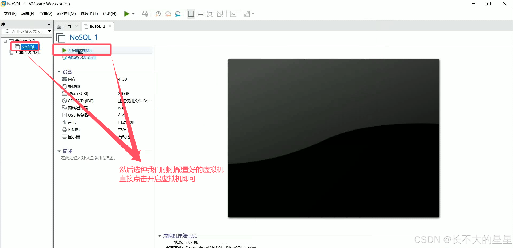Viewport: 513px width, 248px height.
Task: Take a snapshot of this VM
Action: click(158, 14)
